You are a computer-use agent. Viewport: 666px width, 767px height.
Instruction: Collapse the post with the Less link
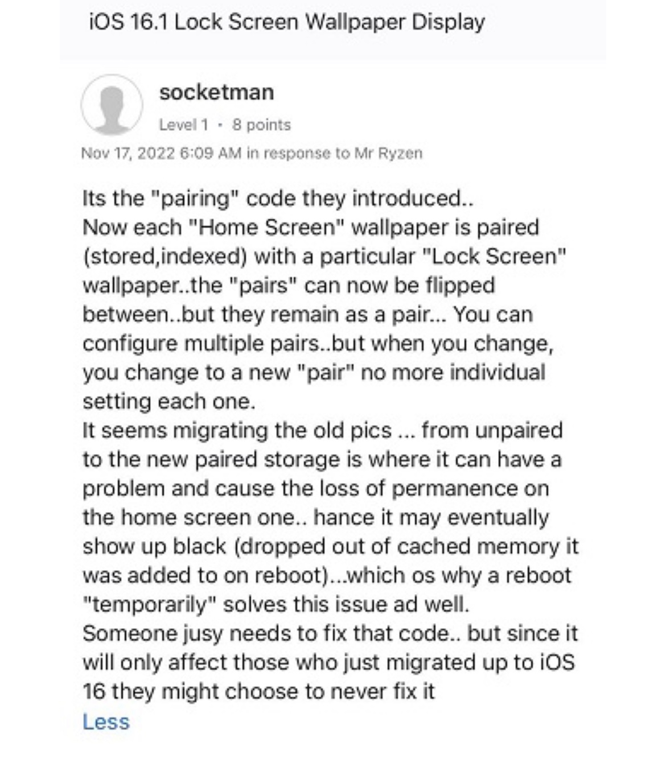(106, 721)
